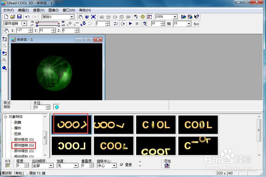Toggle ping-pong mode on the animation toolbar
Screen dimensions: 266x177
click(x=116, y=24)
